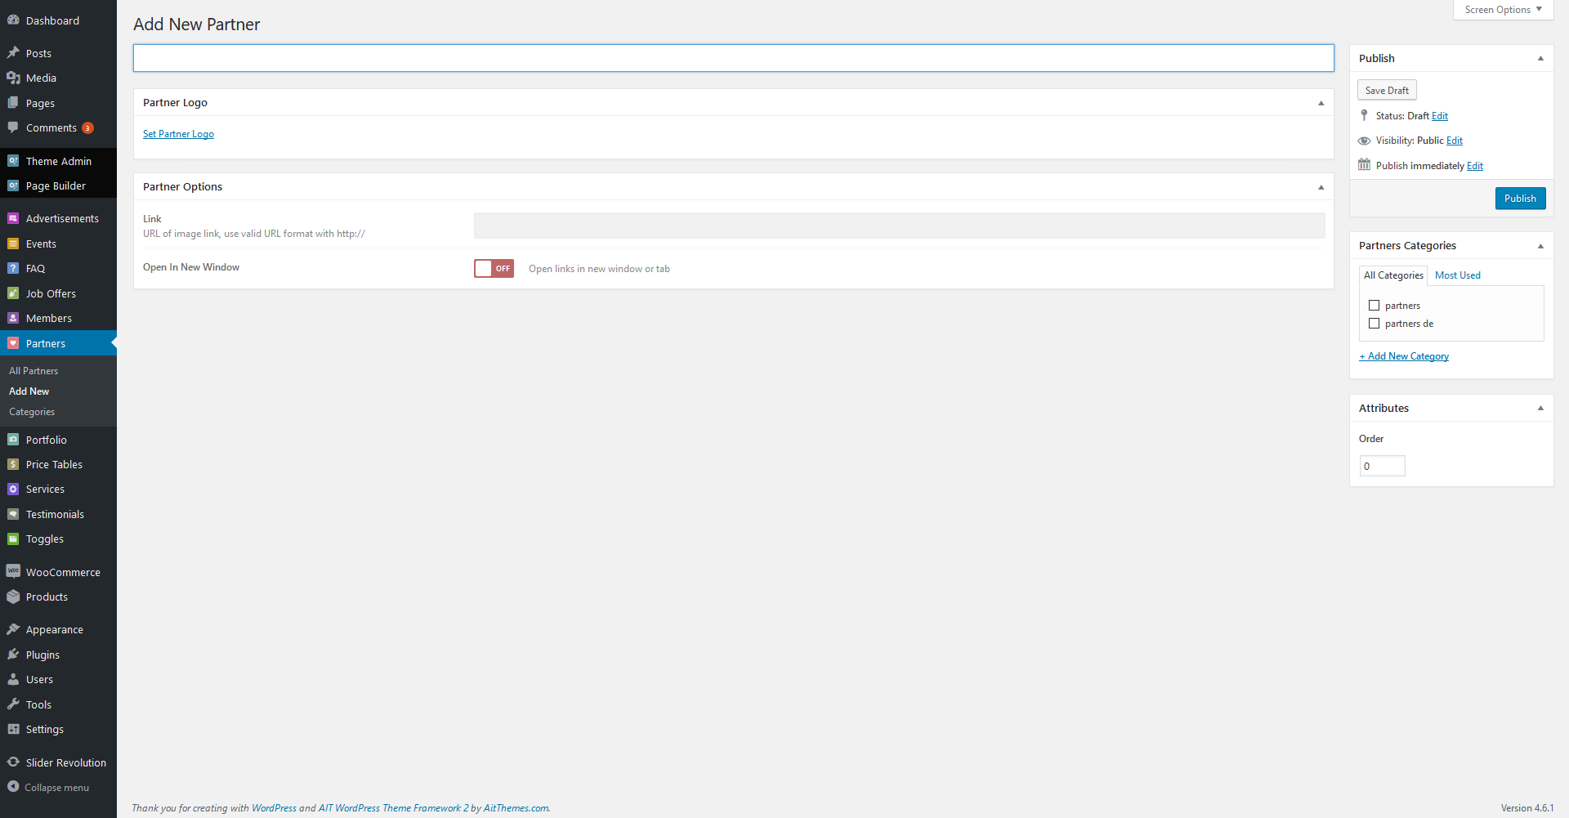Viewport: 1569px width, 818px height.
Task: Collapse the Publish panel
Action: tap(1540, 59)
